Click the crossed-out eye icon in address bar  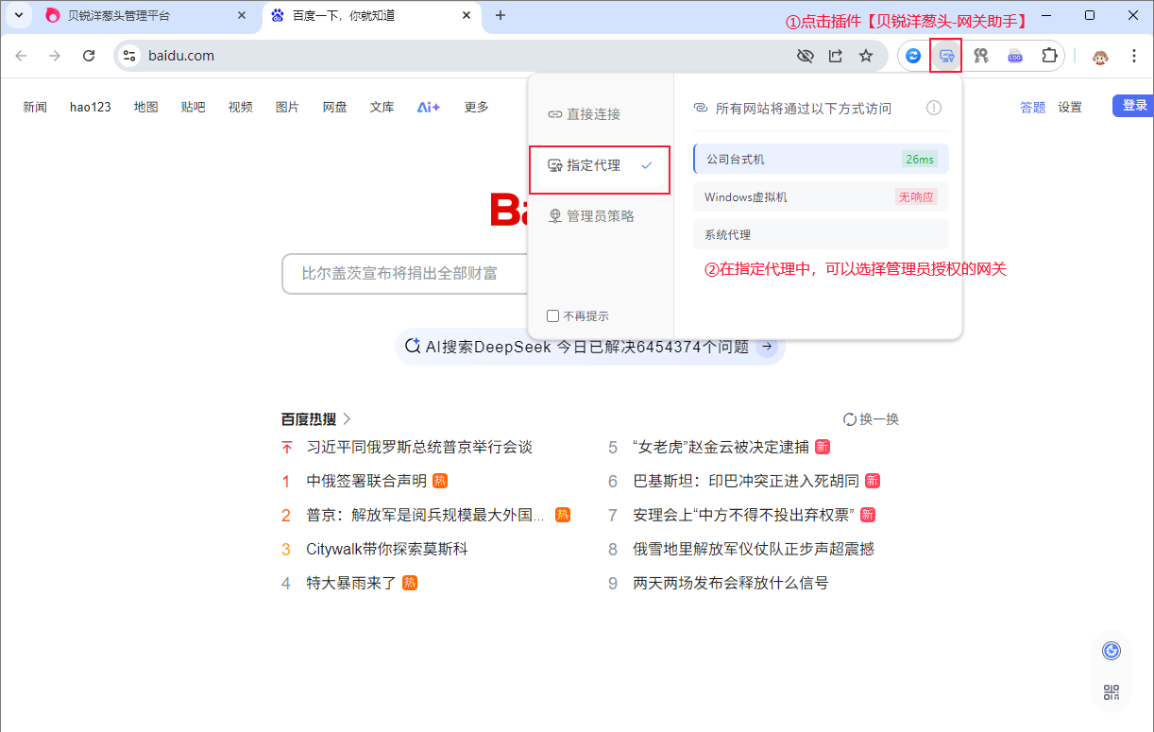point(805,56)
